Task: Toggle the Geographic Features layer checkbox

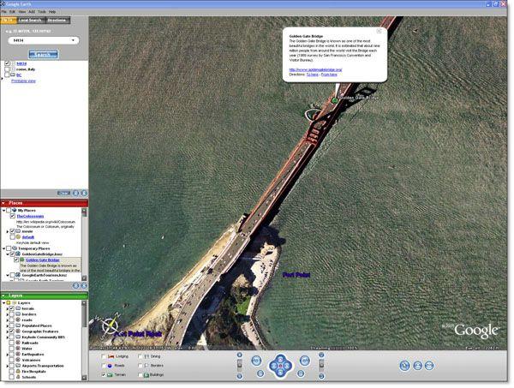Action: (x=11, y=331)
